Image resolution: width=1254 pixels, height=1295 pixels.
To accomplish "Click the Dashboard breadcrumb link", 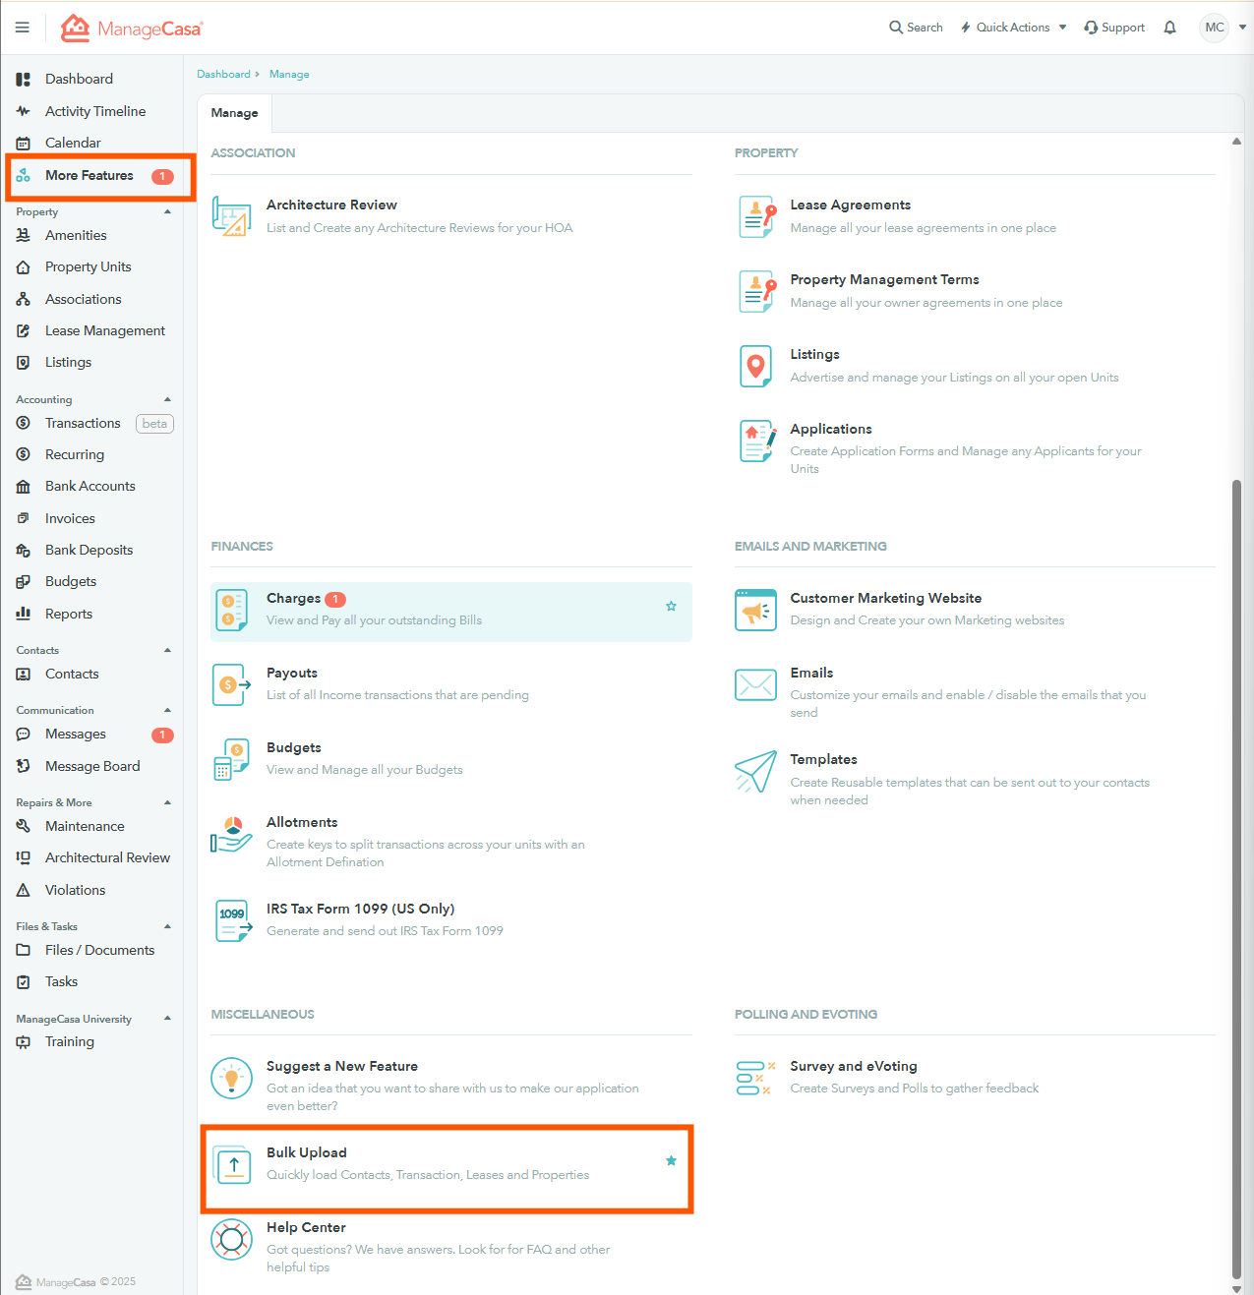I will (x=223, y=74).
